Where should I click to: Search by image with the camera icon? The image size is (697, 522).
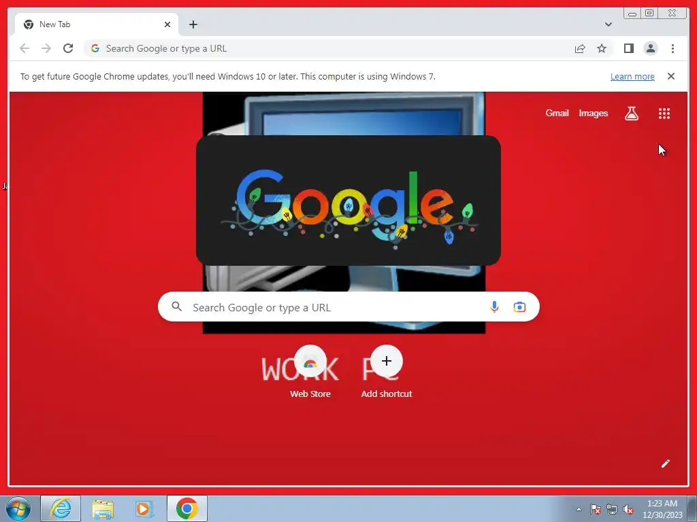click(x=519, y=307)
